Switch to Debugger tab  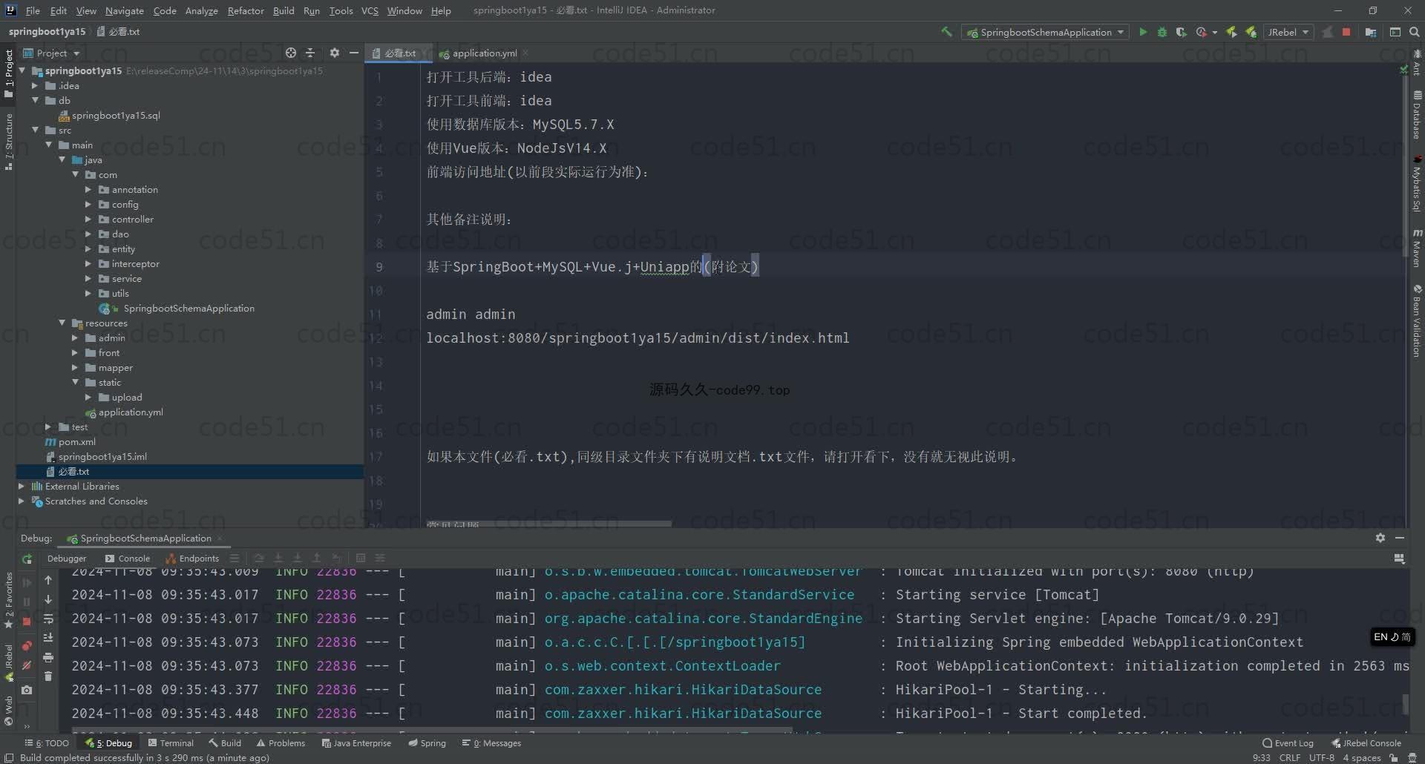tap(67, 559)
